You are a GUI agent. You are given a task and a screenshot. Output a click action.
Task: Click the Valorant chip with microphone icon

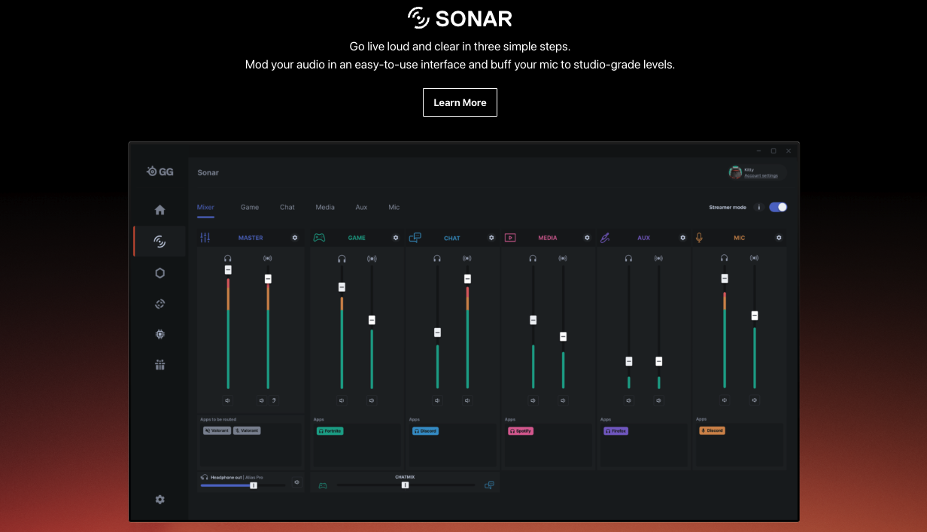[x=247, y=430]
